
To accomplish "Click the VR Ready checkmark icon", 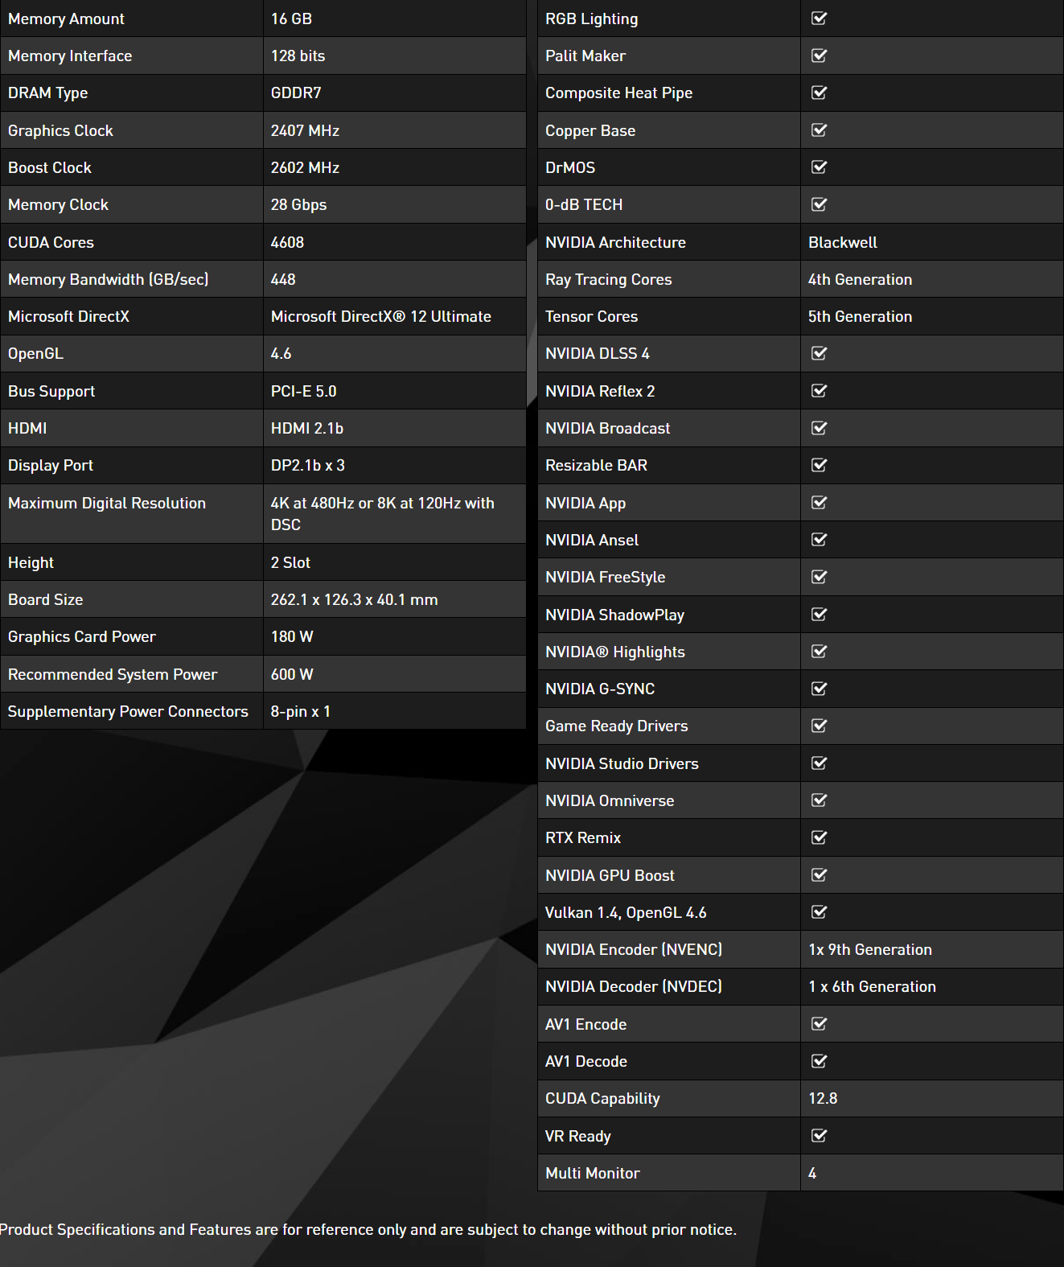I will pyautogui.click(x=820, y=1136).
